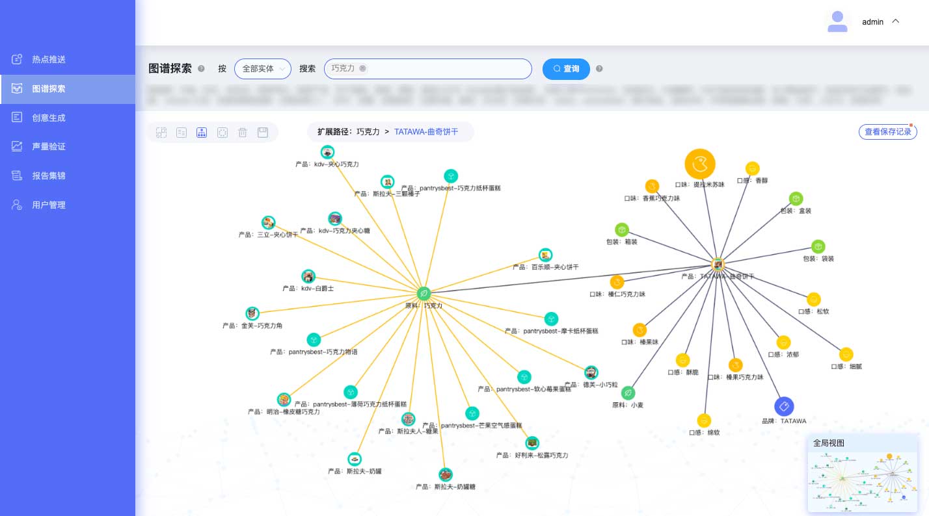Image resolution: width=929 pixels, height=516 pixels.
Task: Click TATAWA-曲奇饼干 in the expansion path
Action: click(426, 132)
